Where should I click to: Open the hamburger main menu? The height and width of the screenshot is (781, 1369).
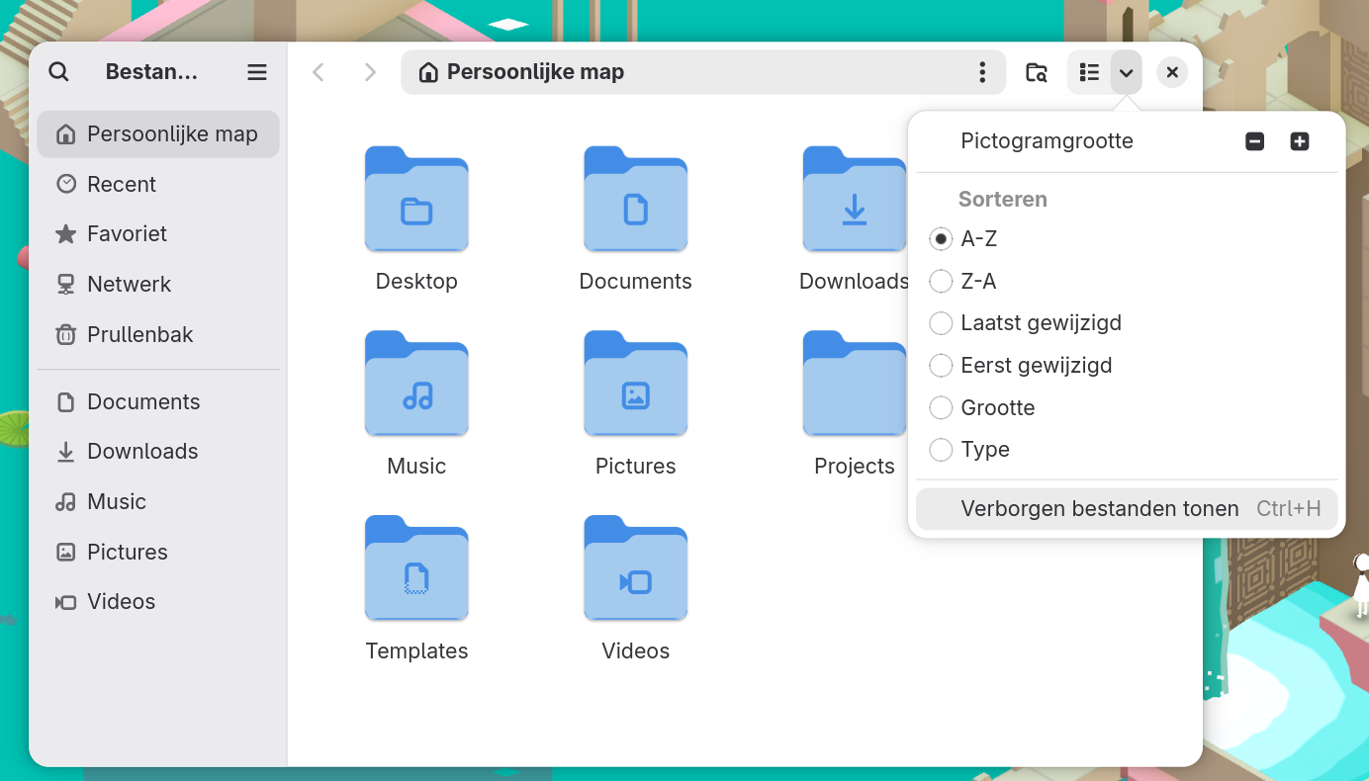257,72
